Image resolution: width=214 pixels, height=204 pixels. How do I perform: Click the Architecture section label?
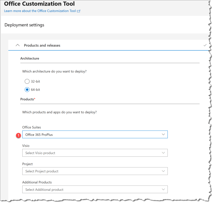[30, 58]
